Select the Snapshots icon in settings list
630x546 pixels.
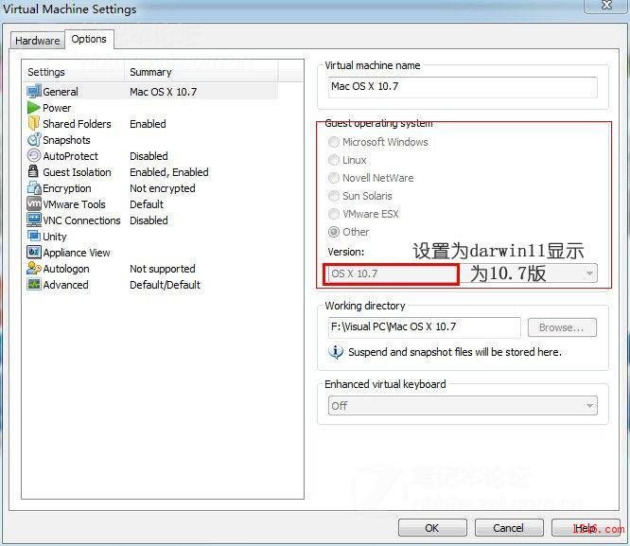pos(34,140)
